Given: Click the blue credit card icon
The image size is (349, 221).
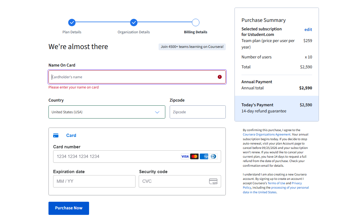Looking at the screenshot, I should (x=56, y=135).
